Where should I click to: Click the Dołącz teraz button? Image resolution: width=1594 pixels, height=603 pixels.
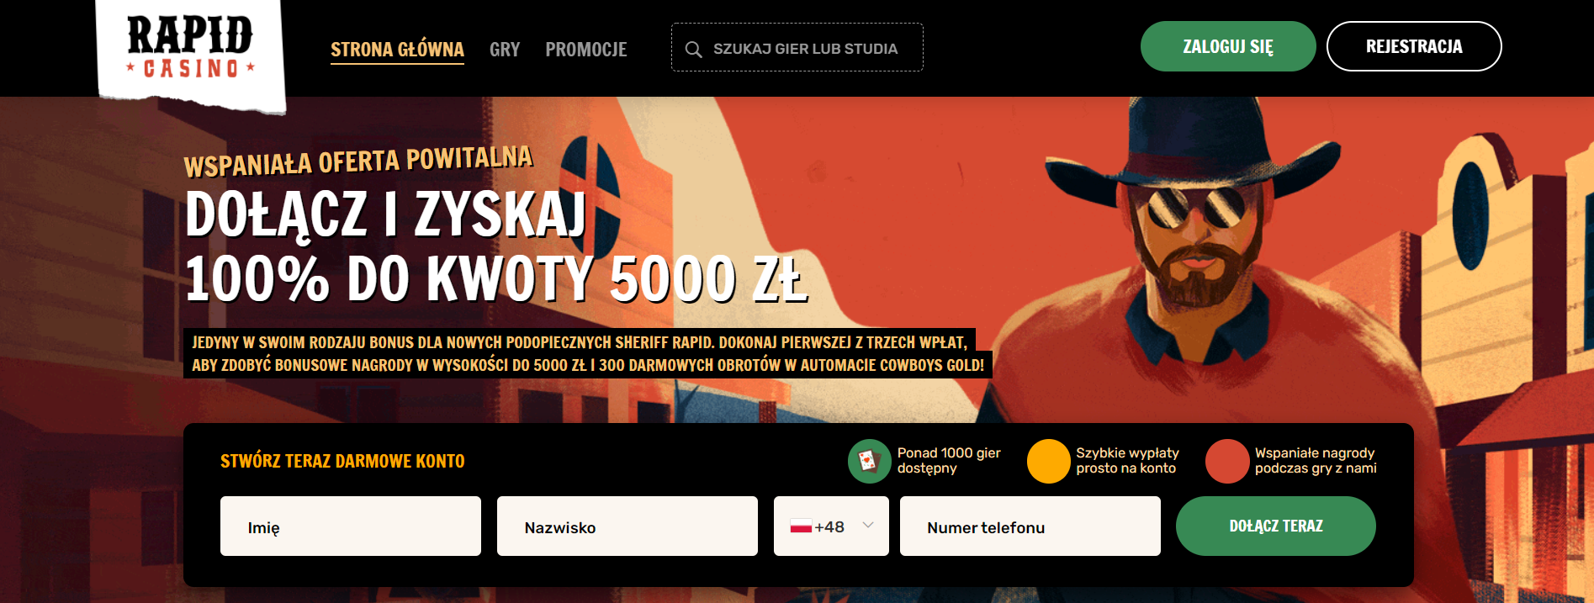click(1276, 526)
